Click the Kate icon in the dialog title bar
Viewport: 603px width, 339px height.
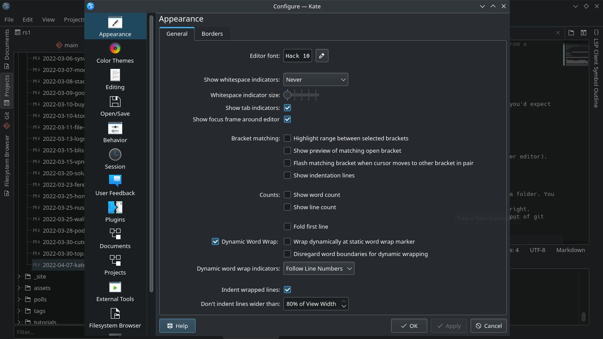tap(90, 6)
